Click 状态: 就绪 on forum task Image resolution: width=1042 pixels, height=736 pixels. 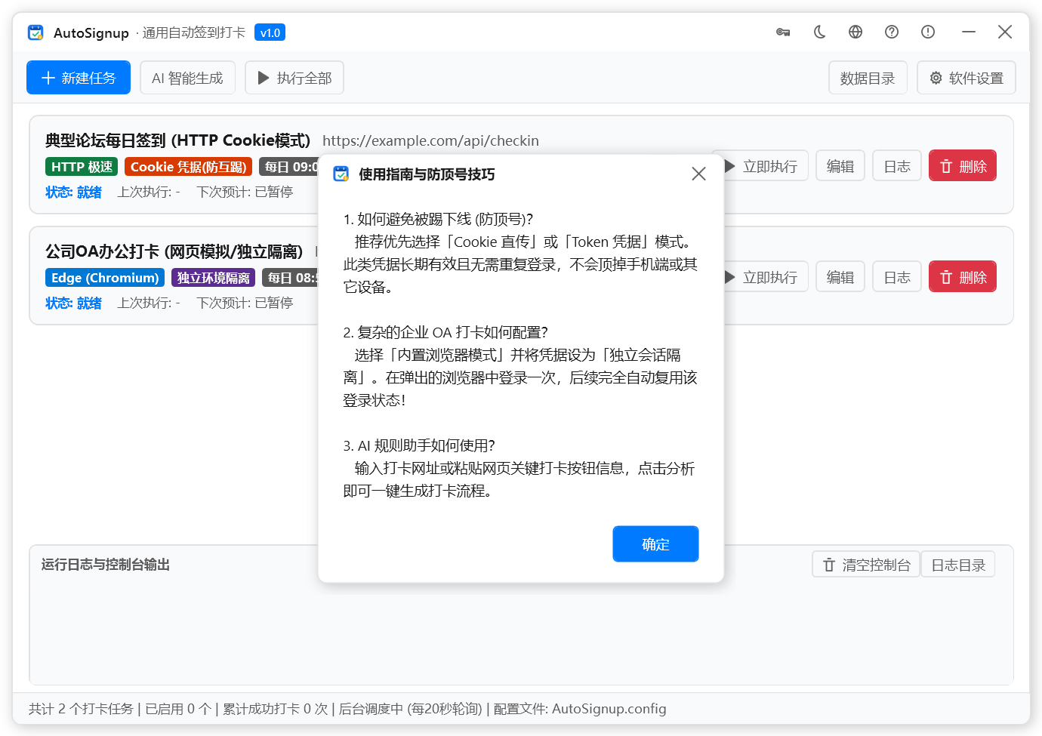point(73,192)
